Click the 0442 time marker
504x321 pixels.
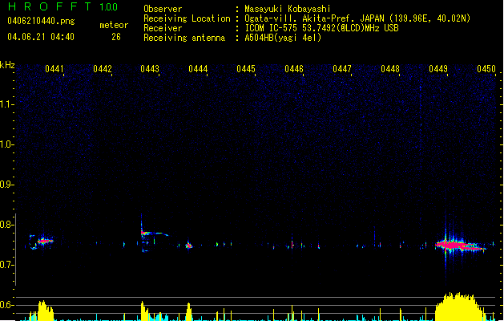103,69
